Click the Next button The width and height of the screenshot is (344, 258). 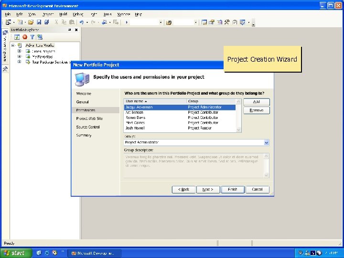pyautogui.click(x=208, y=190)
